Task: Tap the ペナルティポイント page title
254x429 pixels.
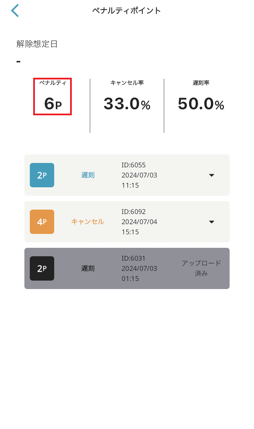Action: (x=127, y=10)
